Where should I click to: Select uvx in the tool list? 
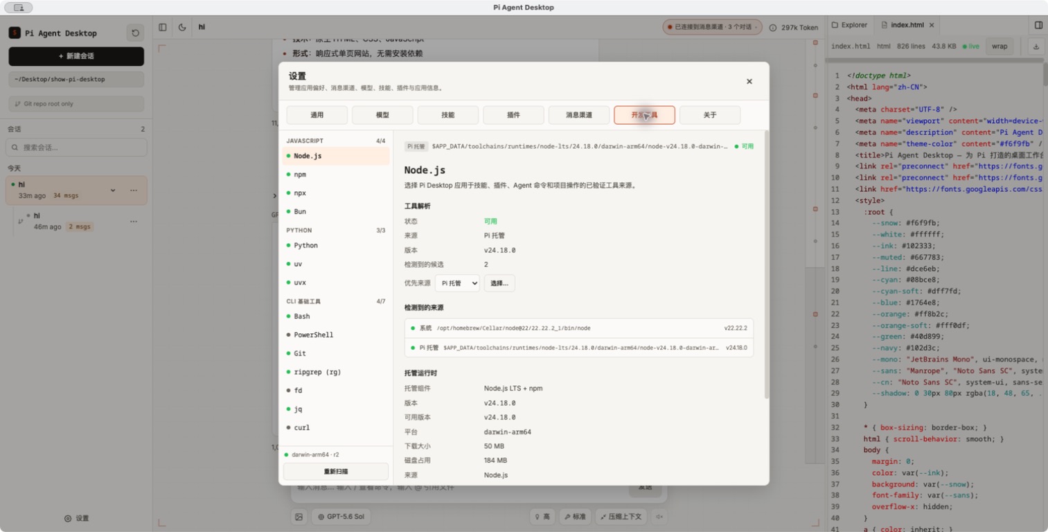coord(336,283)
